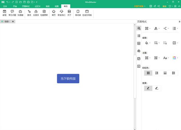Click the 登录 login link

[165, 6]
